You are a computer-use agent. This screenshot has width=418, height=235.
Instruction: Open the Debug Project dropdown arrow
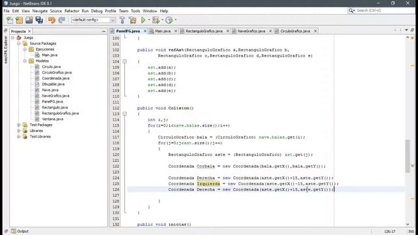pyautogui.click(x=162, y=20)
